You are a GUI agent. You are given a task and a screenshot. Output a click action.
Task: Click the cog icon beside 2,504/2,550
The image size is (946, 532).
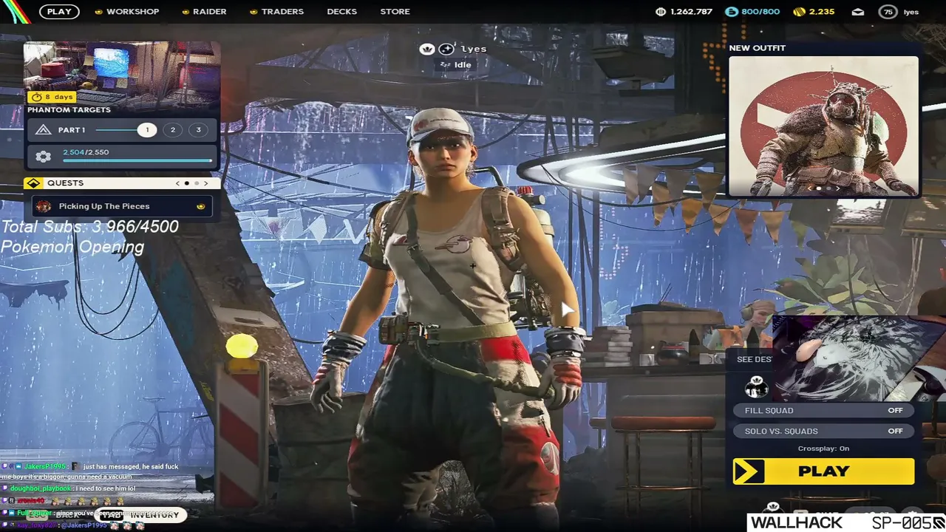click(43, 156)
